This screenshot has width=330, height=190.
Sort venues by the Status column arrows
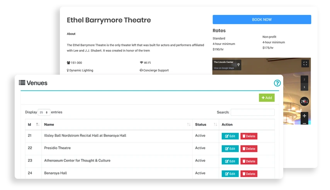[215, 125]
